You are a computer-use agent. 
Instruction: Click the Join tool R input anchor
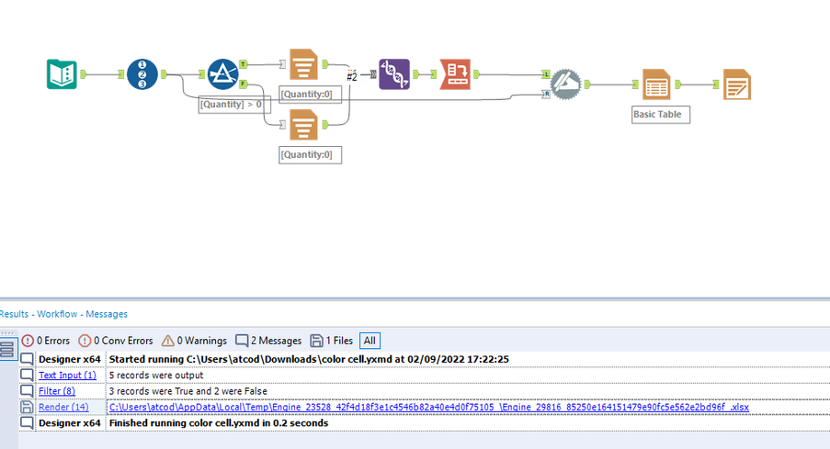[x=546, y=95]
